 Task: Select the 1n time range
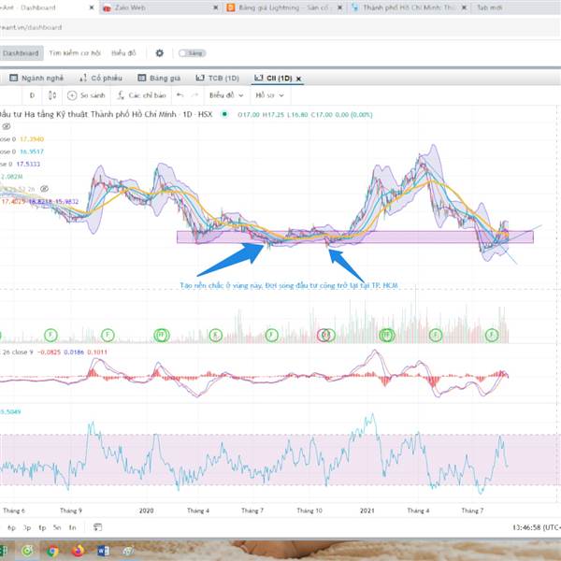coord(72,527)
